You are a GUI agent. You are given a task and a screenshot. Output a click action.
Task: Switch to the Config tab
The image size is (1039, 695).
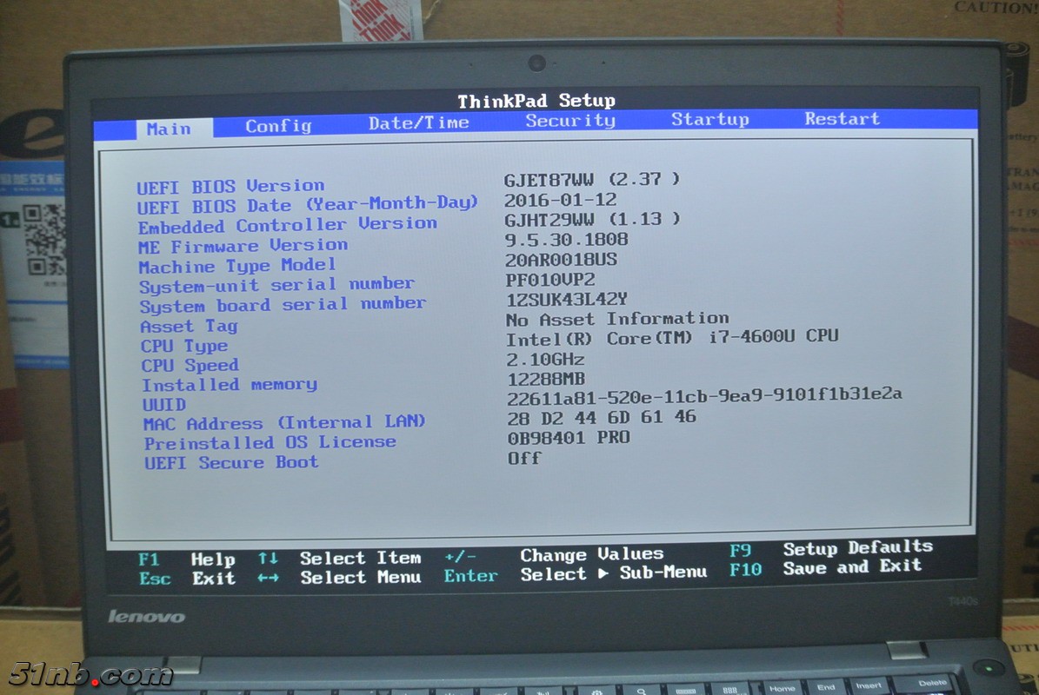pyautogui.click(x=277, y=126)
